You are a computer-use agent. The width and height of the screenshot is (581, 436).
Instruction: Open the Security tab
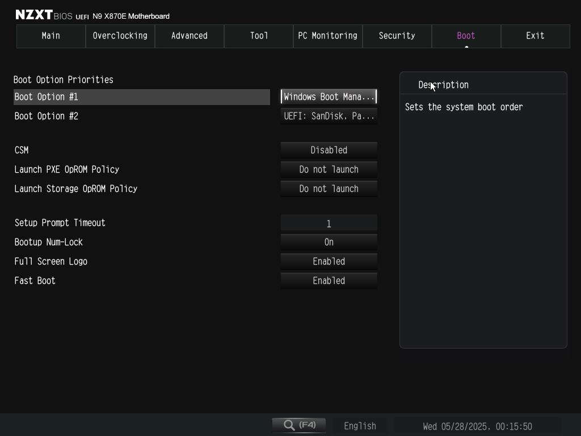pyautogui.click(x=397, y=36)
